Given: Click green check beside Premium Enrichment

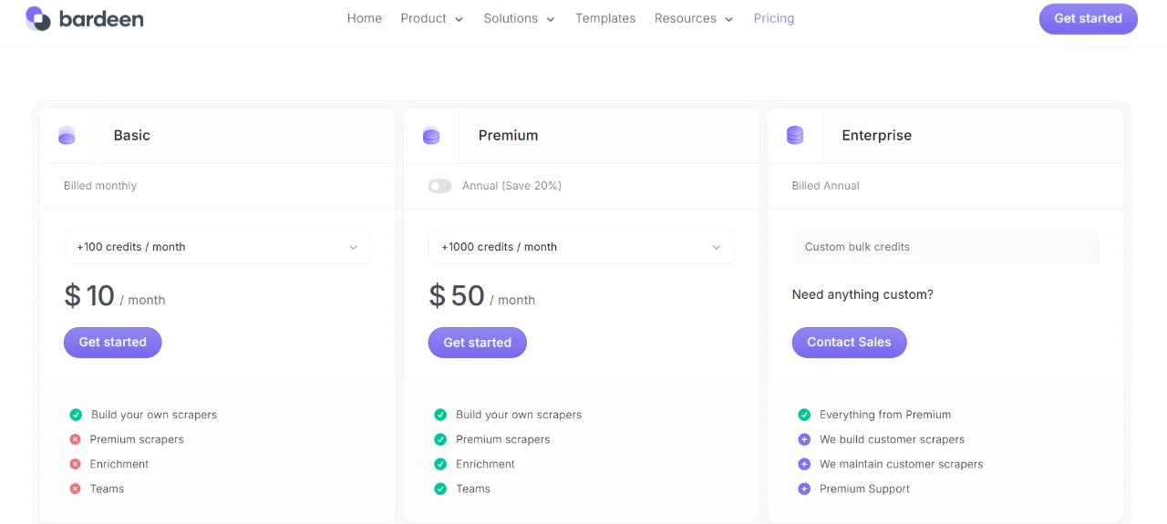Looking at the screenshot, I should click(440, 464).
